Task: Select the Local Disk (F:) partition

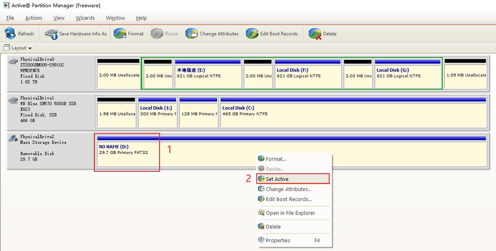Action: coord(308,73)
